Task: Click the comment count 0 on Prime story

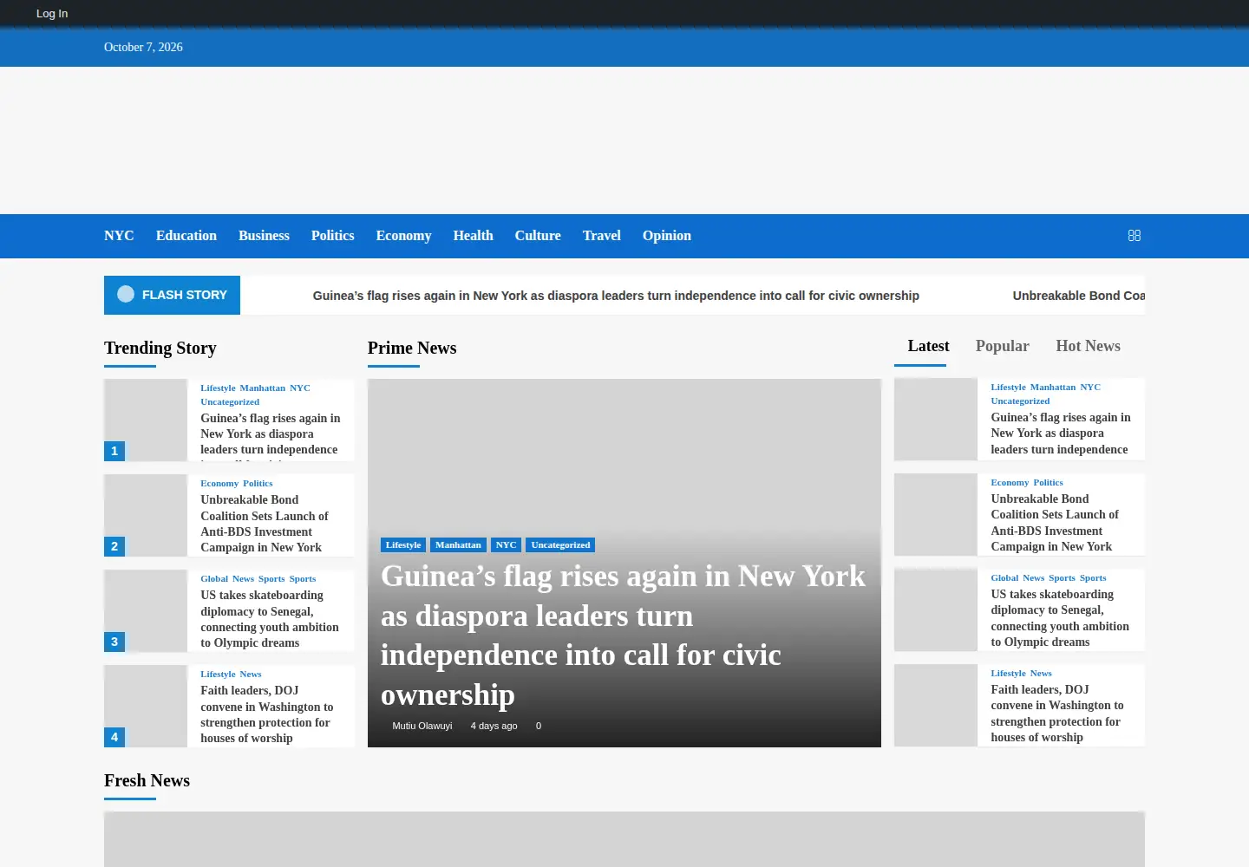Action: coord(539,727)
